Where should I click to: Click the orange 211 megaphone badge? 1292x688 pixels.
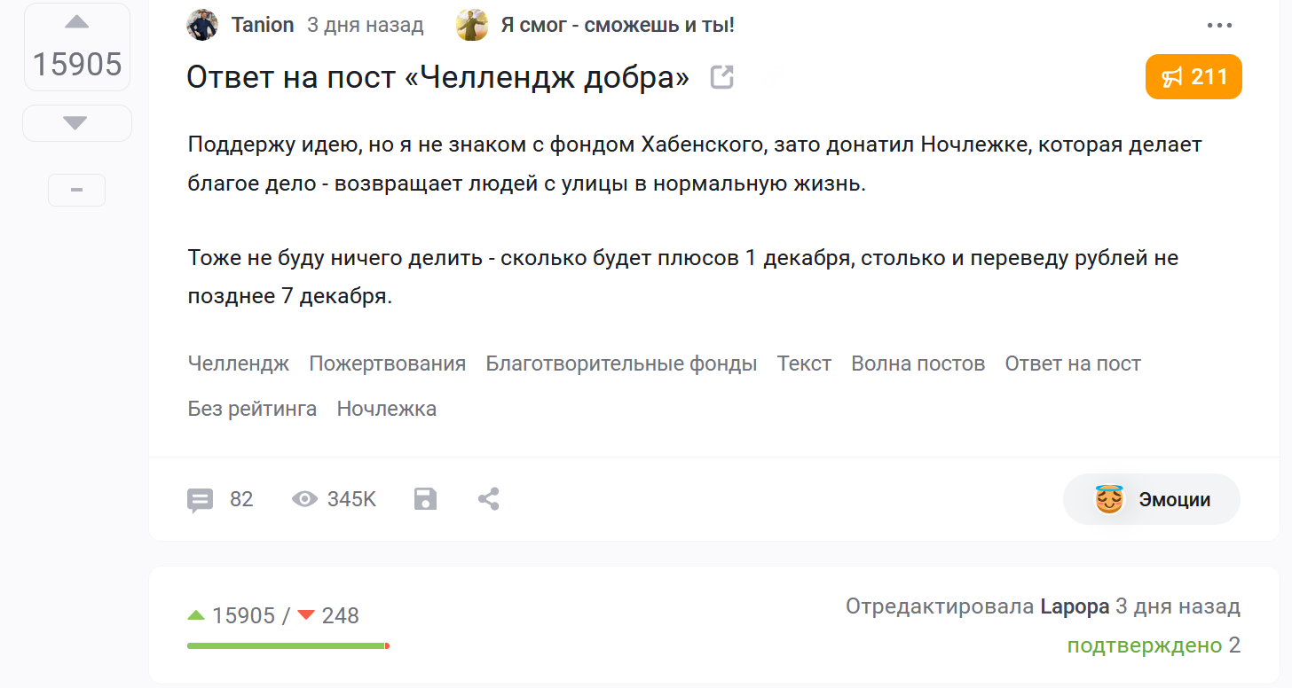tap(1194, 77)
